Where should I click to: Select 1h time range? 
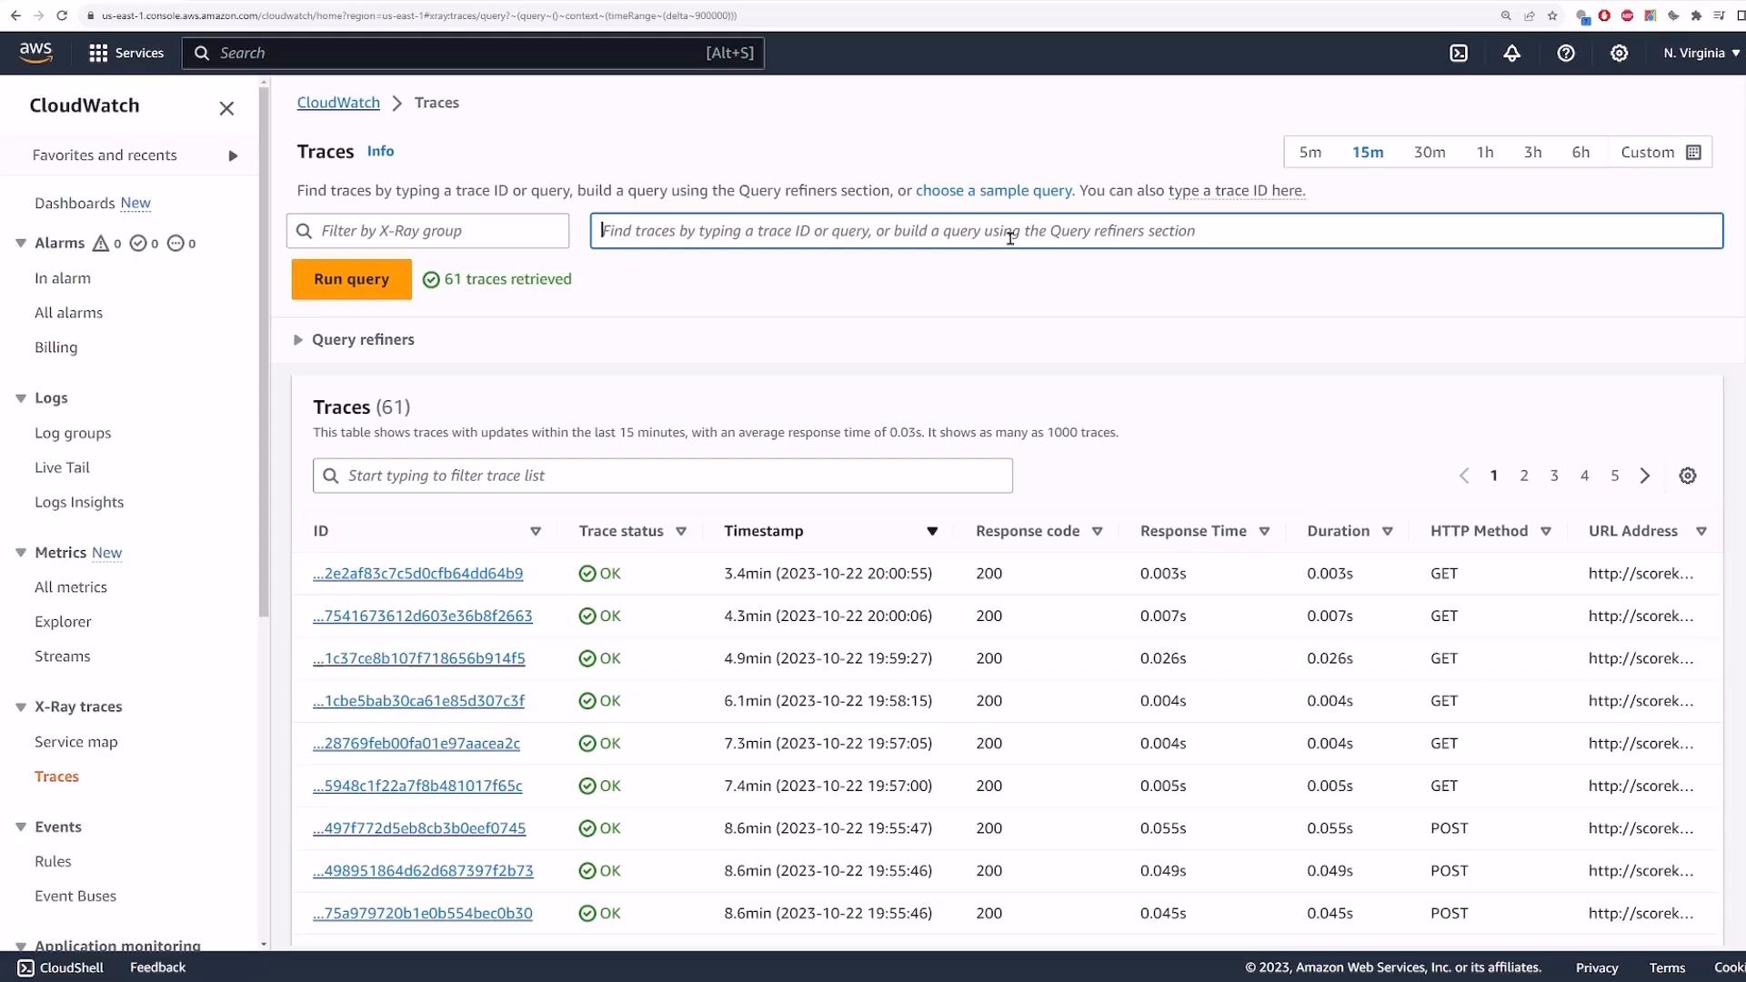[1485, 152]
